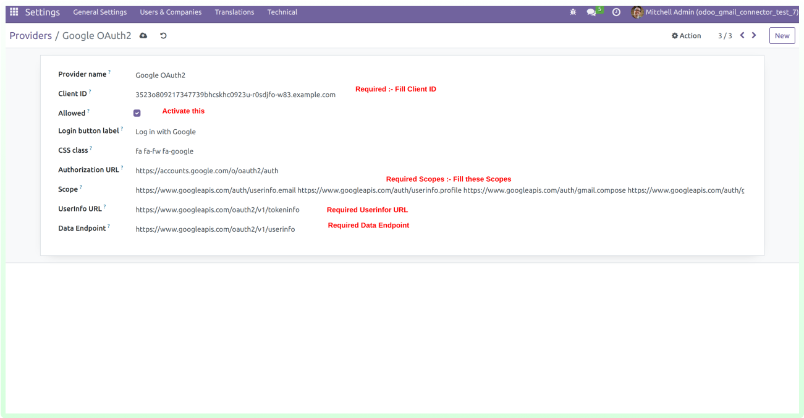Open the debug bug icon menu

(x=573, y=12)
